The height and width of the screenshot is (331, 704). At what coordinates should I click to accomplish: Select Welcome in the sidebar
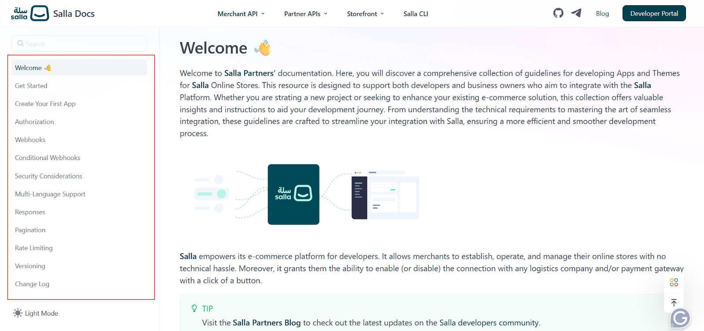[x=79, y=68]
